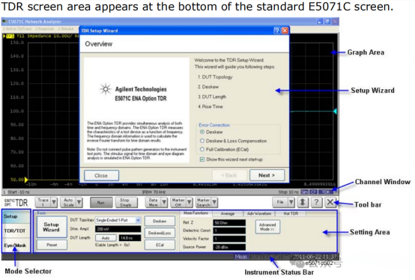The width and height of the screenshot is (415, 280).
Task: Click the 'IFBW 70 kHz' channel bar text
Action: tap(154, 192)
